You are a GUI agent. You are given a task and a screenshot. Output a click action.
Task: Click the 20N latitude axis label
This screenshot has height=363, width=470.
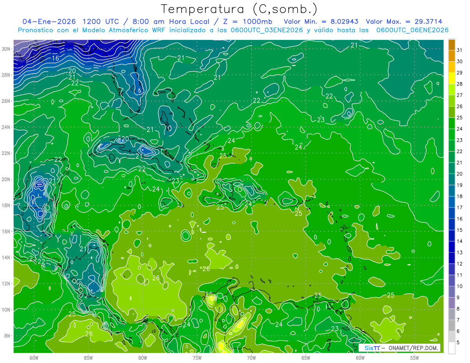pyautogui.click(x=7, y=179)
